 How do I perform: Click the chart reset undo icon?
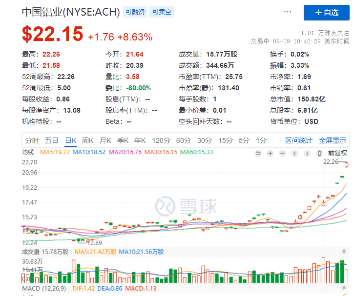point(258,154)
